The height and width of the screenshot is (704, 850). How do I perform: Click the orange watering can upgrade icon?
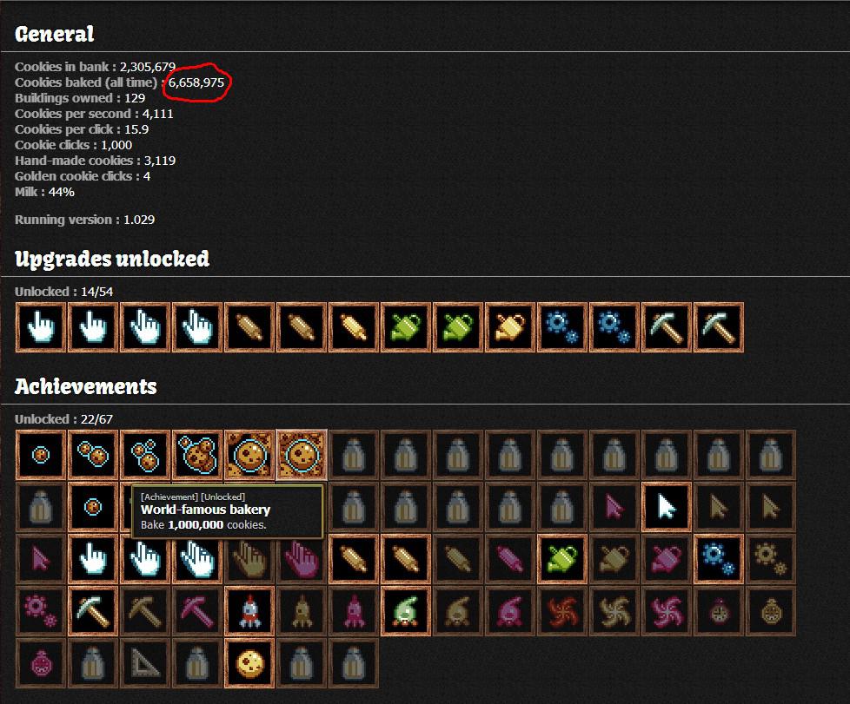pyautogui.click(x=510, y=327)
